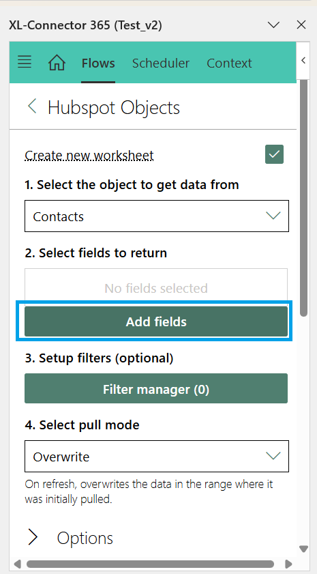Click the XL-Connector 365 (Test_v2) title
Screen dimensions: 317x574
(85, 25)
